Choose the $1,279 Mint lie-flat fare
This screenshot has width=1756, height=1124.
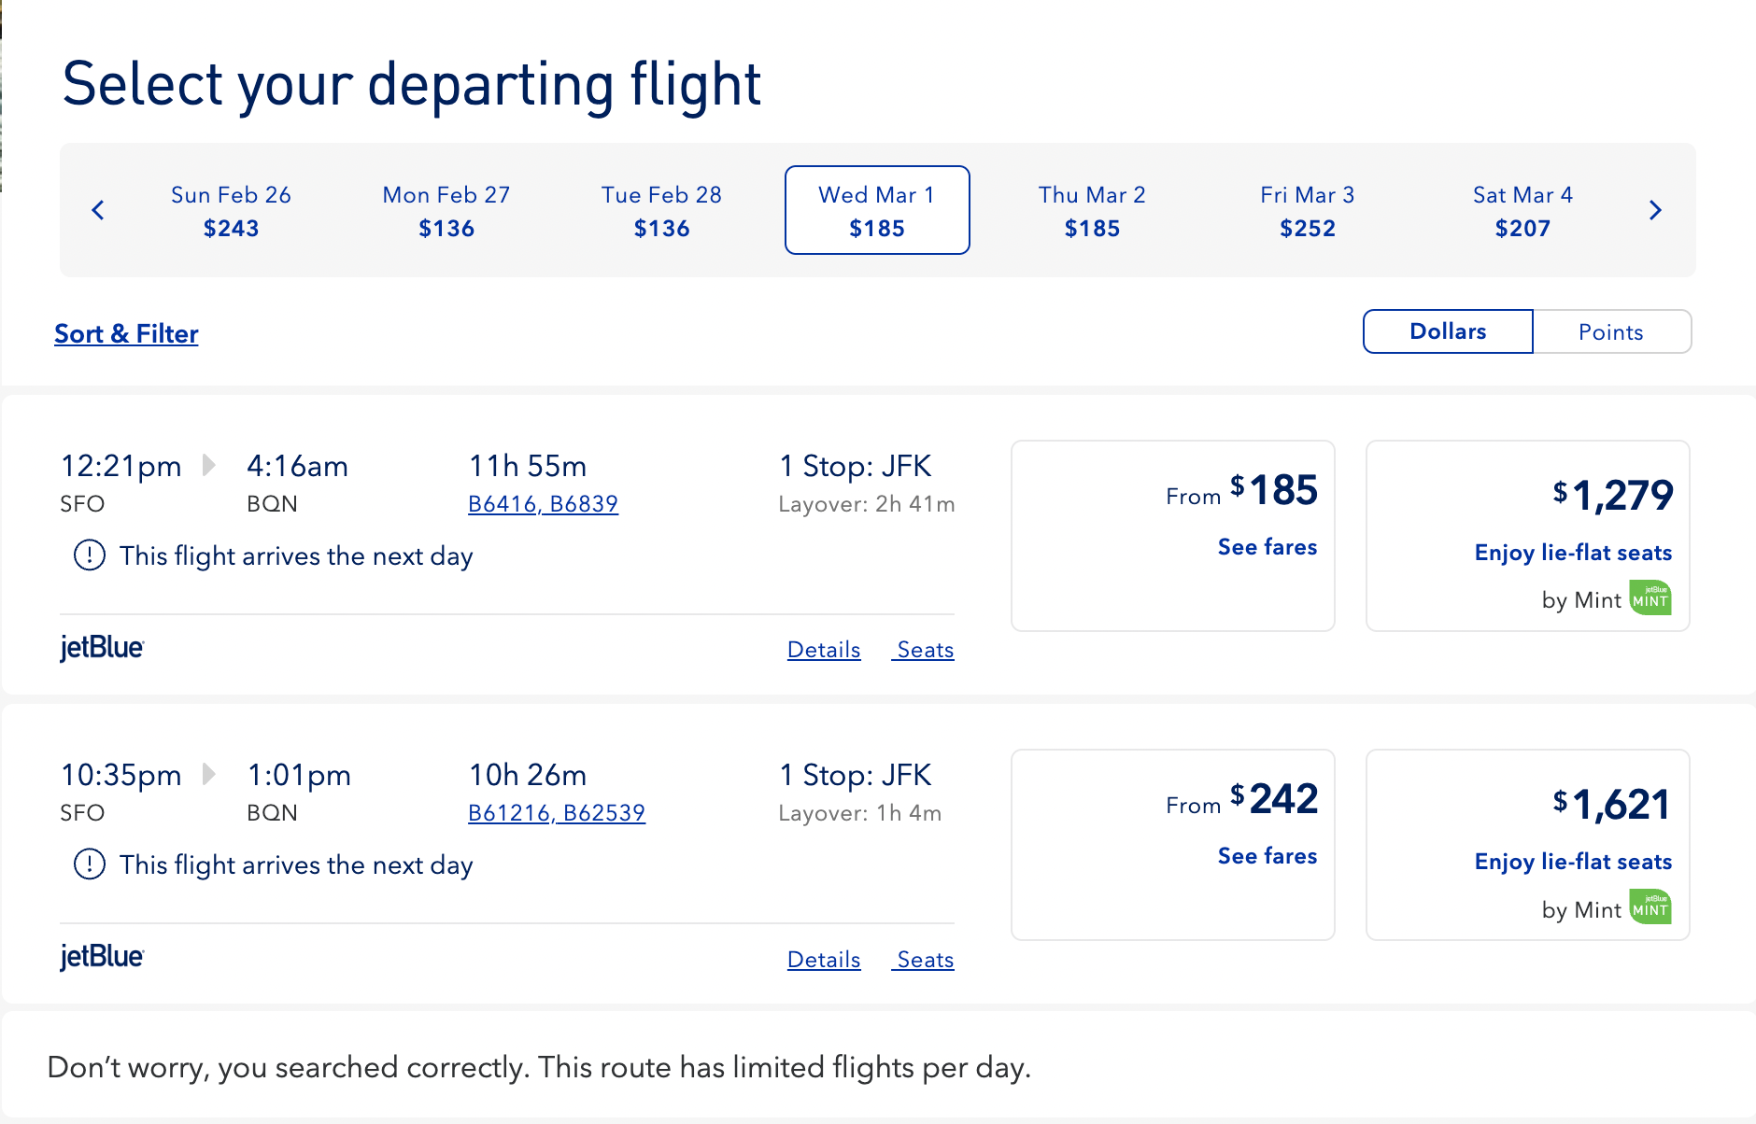tap(1527, 536)
